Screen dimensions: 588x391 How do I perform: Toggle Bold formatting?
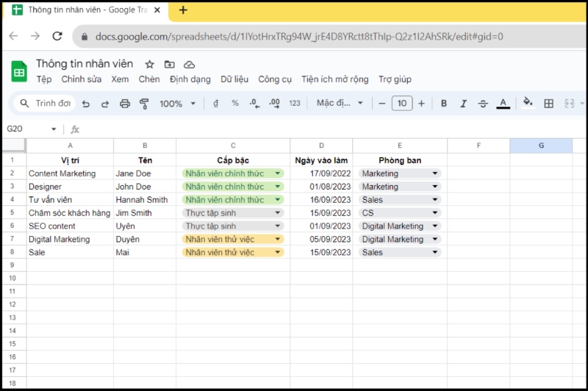click(444, 104)
